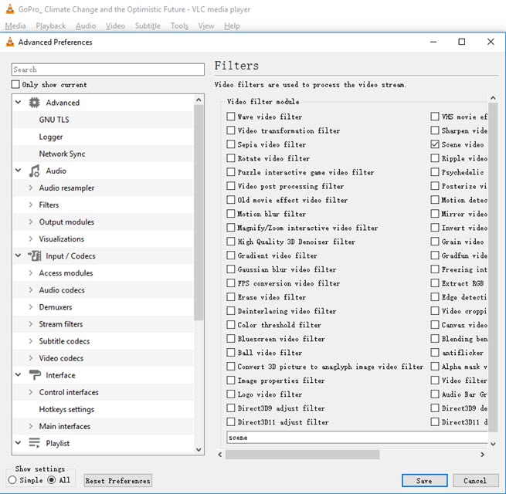
Task: Uncheck the Scene video filter checkbox
Action: click(x=435, y=144)
